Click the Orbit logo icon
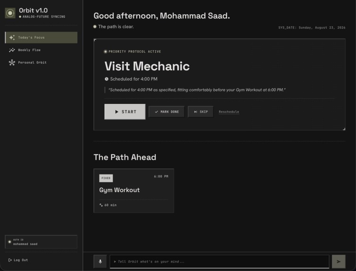Image resolution: width=356 pixels, height=271 pixels. pyautogui.click(x=10, y=13)
